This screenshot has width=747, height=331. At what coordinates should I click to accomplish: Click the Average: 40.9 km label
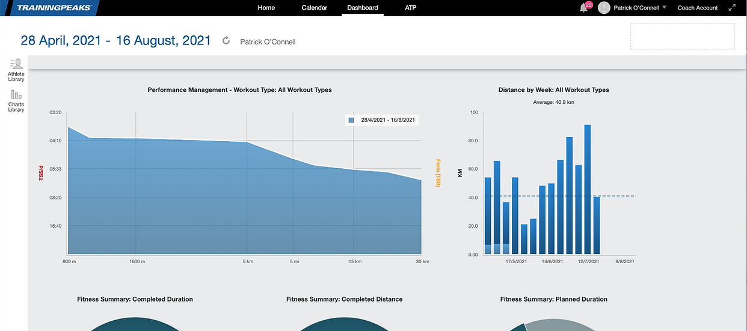(553, 102)
